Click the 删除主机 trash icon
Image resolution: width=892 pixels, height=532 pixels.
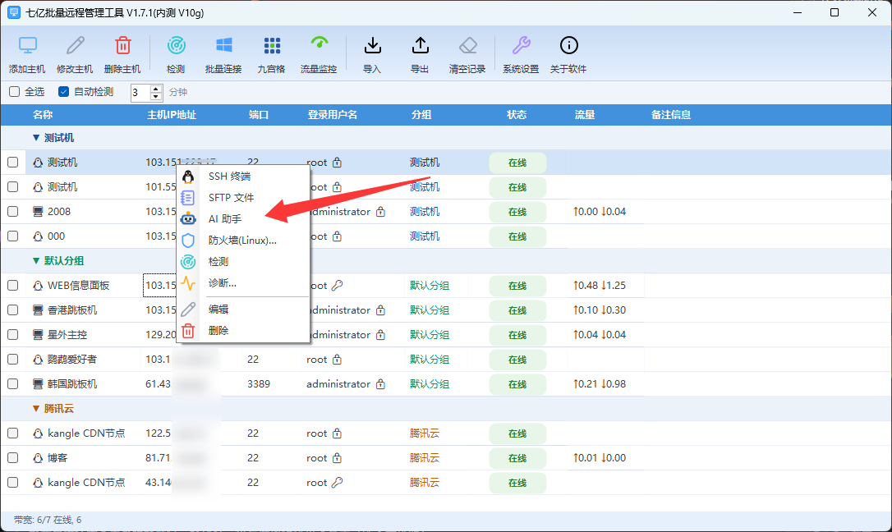[123, 45]
